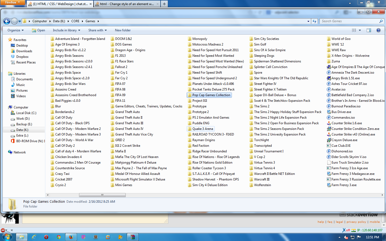Viewport: 386px width, 241px height.
Task: Click the mobile footer link
Action: click(x=375, y=222)
